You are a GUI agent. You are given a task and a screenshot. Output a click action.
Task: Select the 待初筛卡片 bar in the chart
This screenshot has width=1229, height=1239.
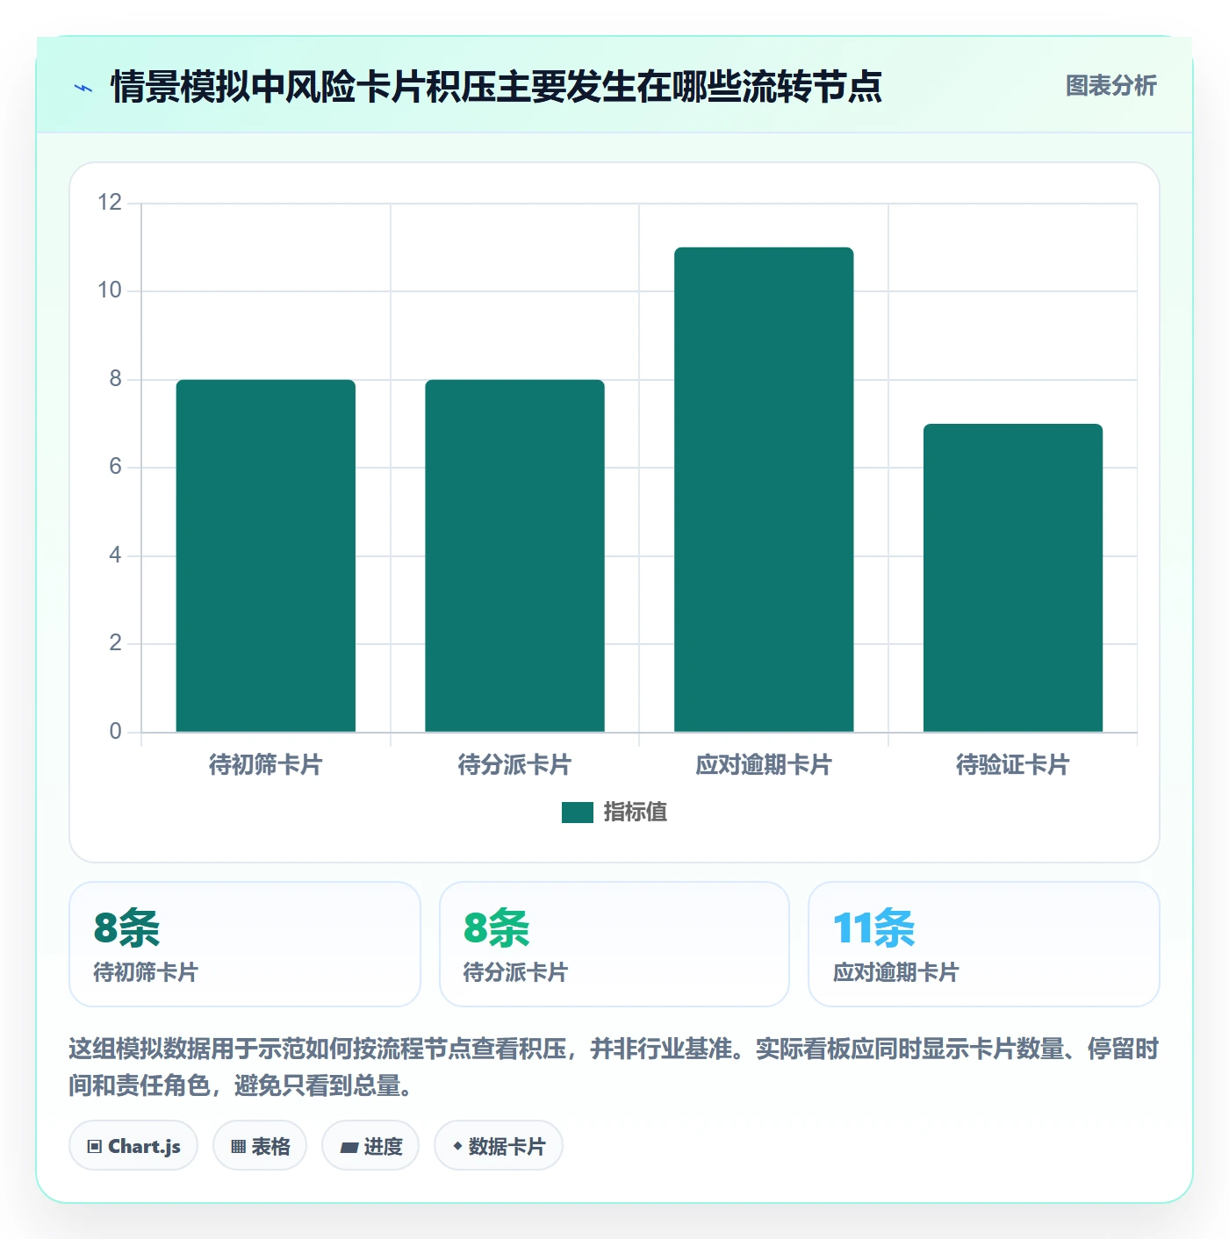click(x=266, y=555)
